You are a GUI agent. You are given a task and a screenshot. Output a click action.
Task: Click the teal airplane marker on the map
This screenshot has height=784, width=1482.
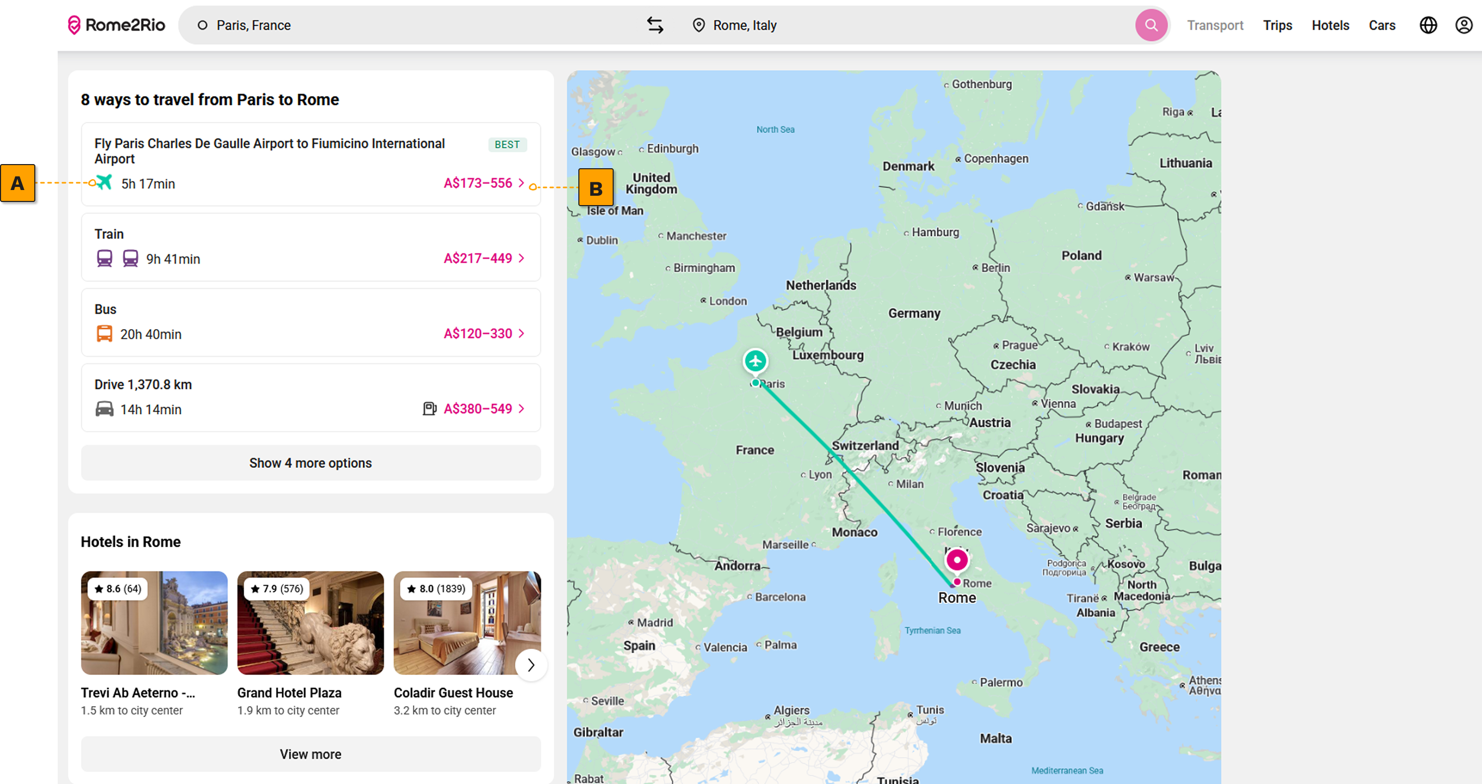point(755,361)
